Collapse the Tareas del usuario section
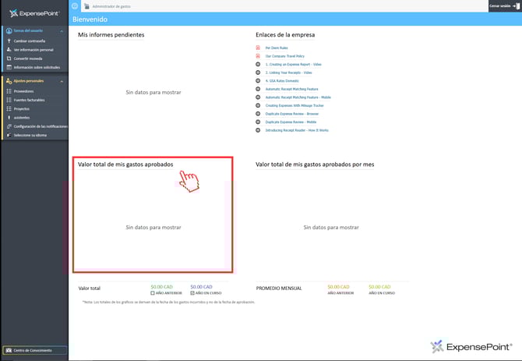 pos(62,30)
